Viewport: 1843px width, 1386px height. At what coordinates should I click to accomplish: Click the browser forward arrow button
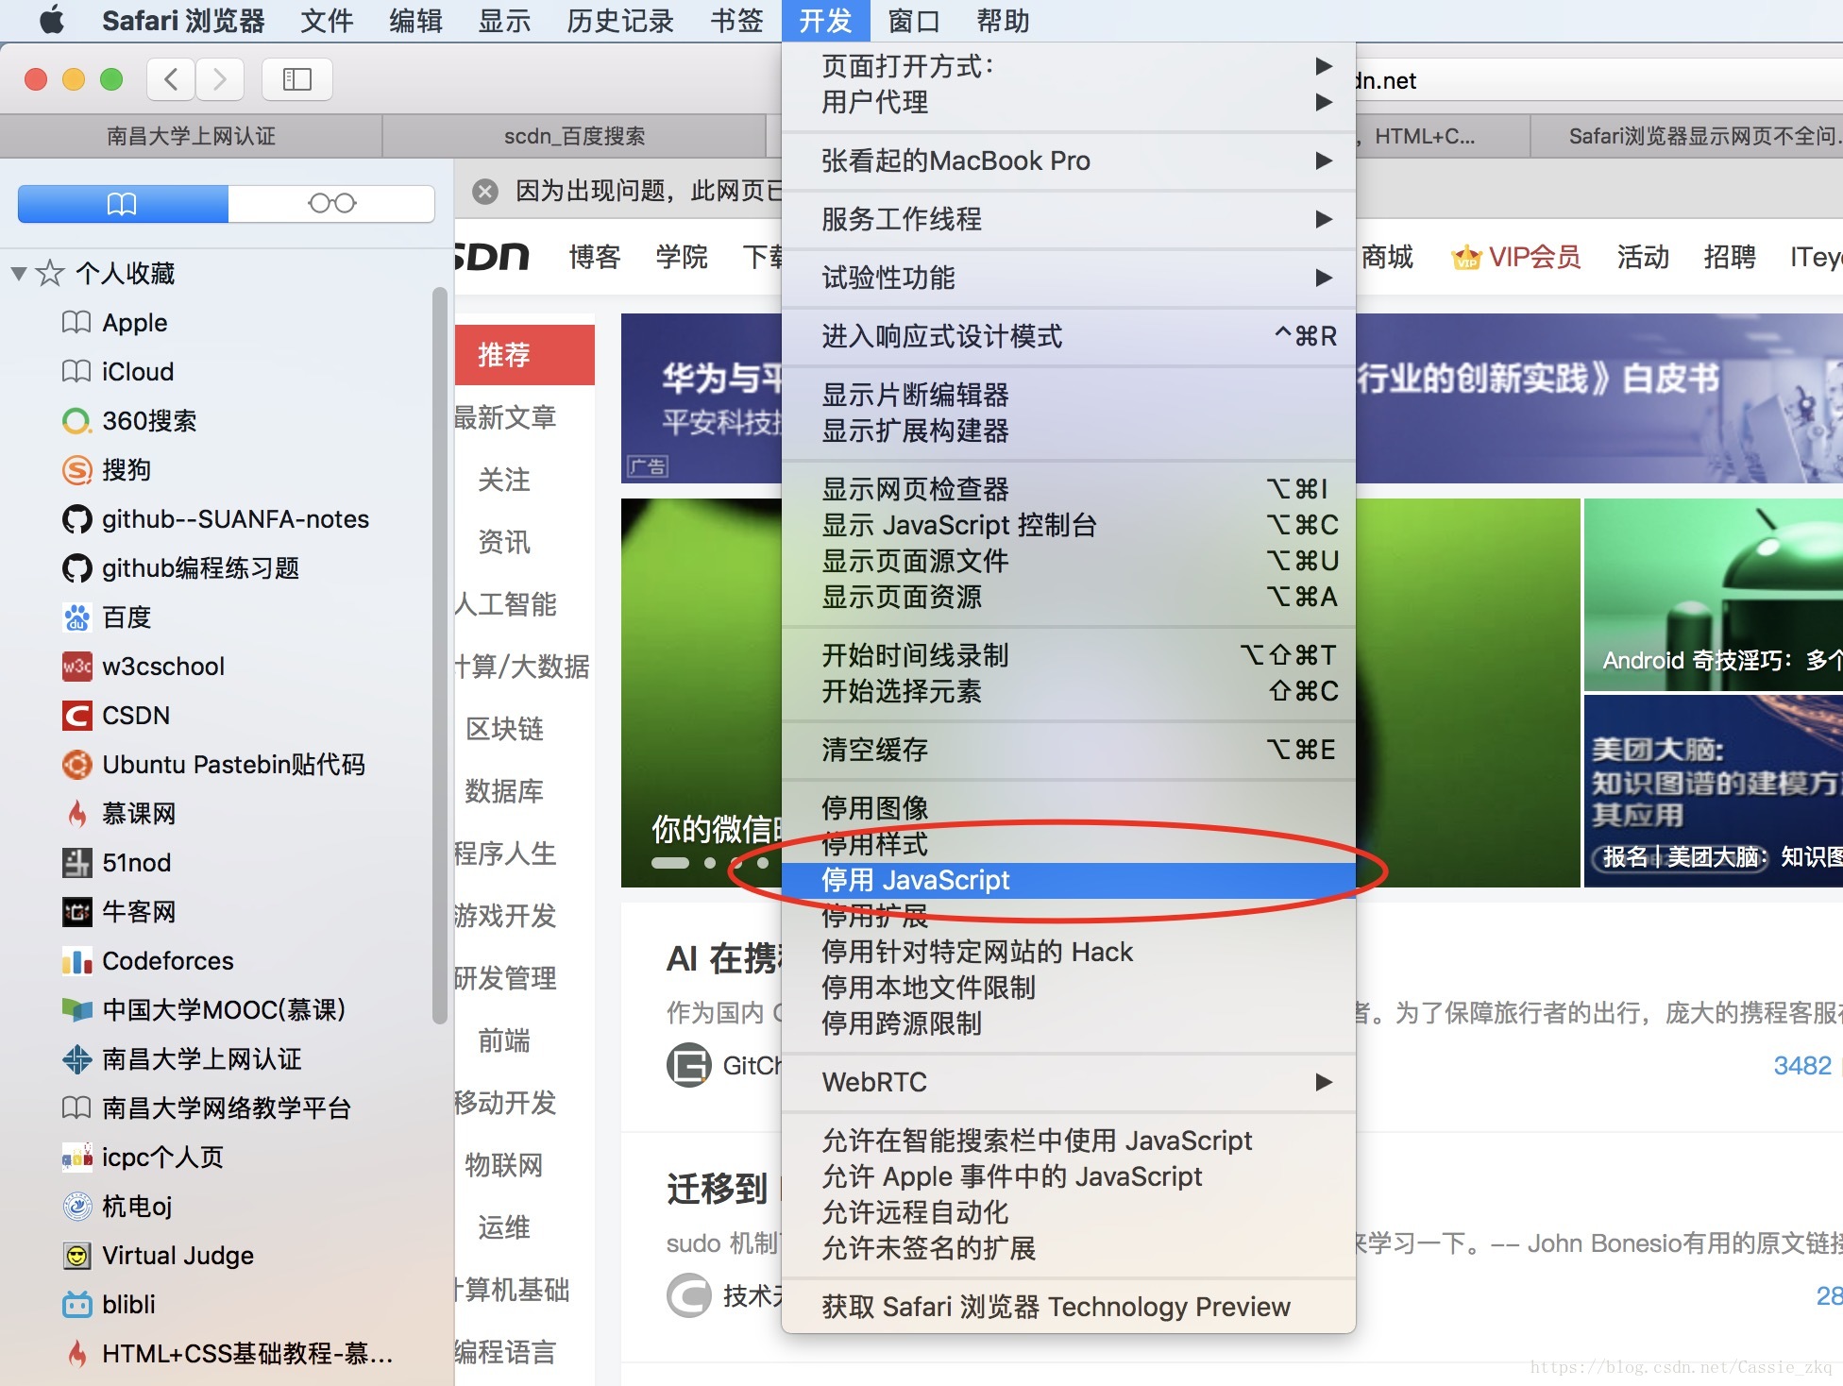click(x=220, y=79)
